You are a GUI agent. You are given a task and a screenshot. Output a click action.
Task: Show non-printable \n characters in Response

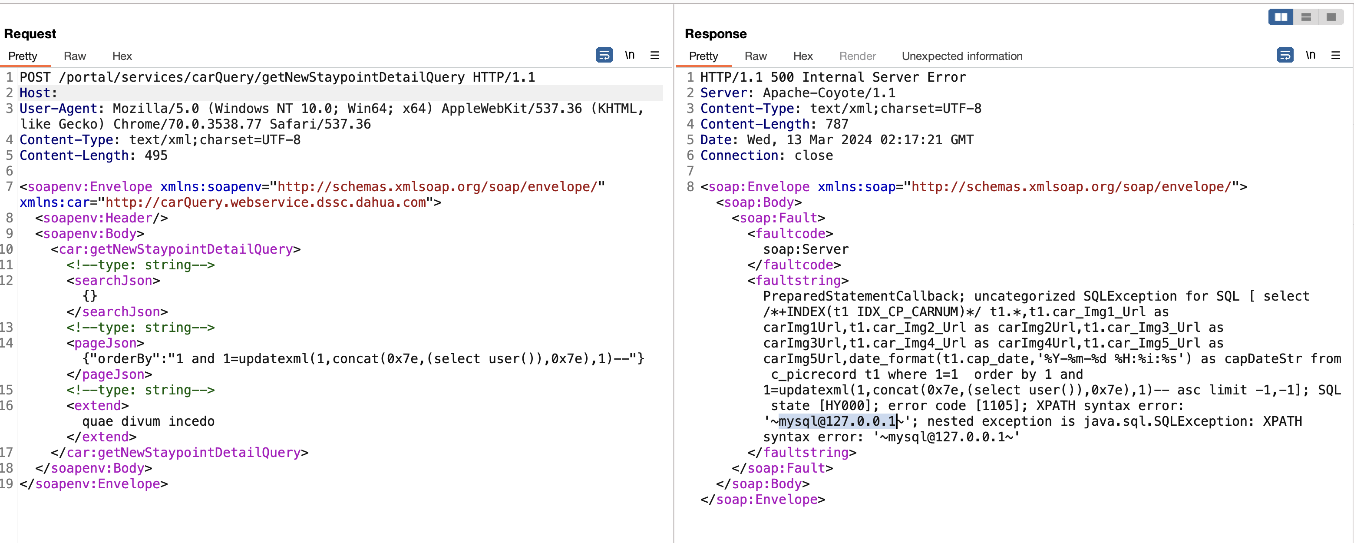pyautogui.click(x=1311, y=55)
